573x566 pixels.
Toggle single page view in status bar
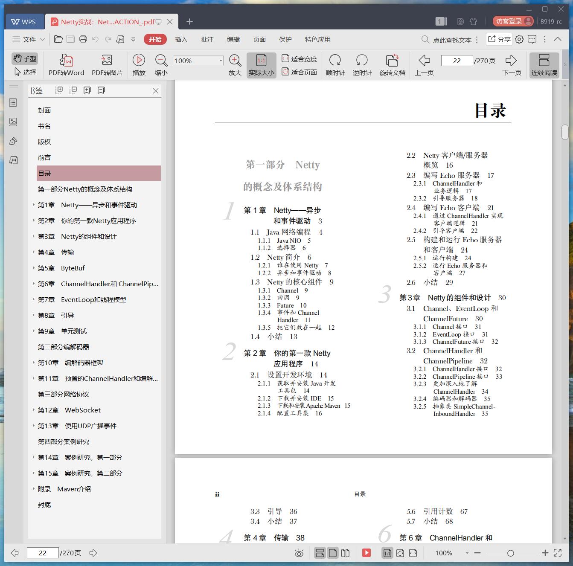pyautogui.click(x=333, y=553)
